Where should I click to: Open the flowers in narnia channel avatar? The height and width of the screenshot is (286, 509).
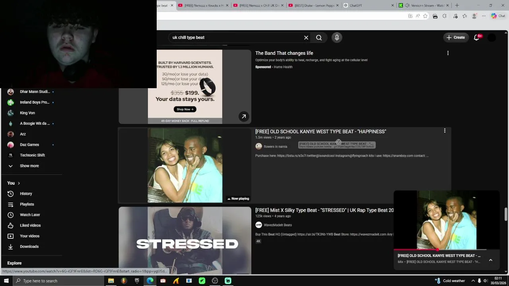[x=258, y=146]
